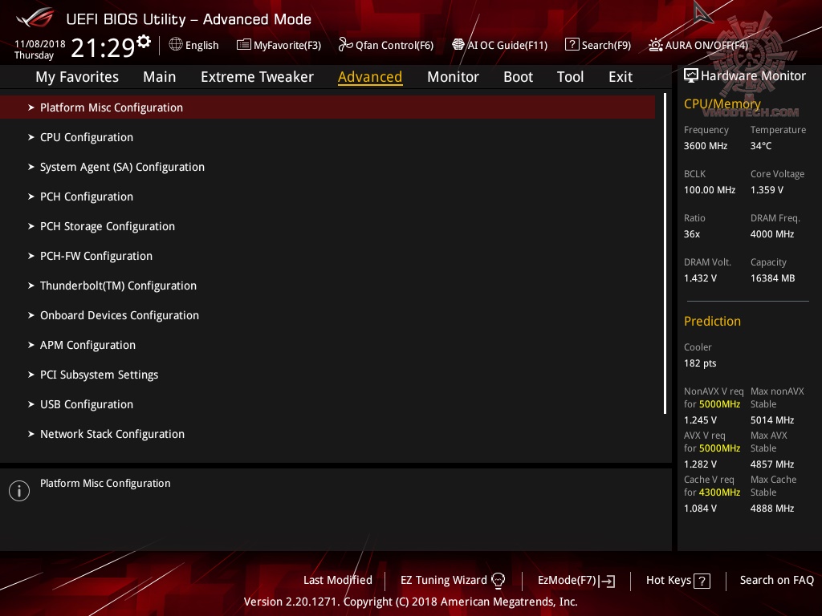Open the clock settings gear icon

[144, 41]
